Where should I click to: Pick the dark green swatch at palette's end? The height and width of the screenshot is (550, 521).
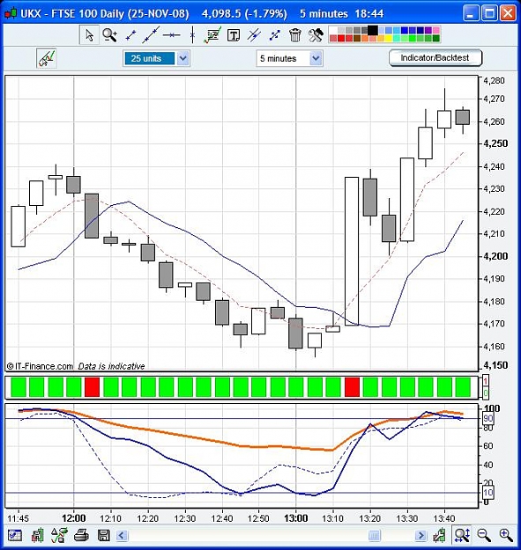tap(436, 38)
